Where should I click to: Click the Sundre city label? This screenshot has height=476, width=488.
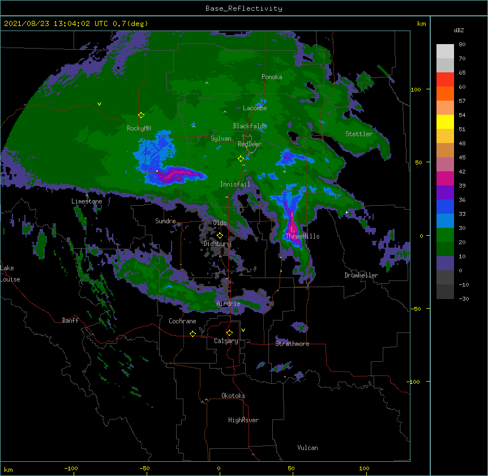165,221
